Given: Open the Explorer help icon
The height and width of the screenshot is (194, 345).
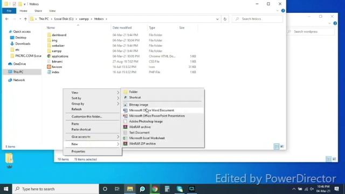Looking at the screenshot, I should [283, 11].
